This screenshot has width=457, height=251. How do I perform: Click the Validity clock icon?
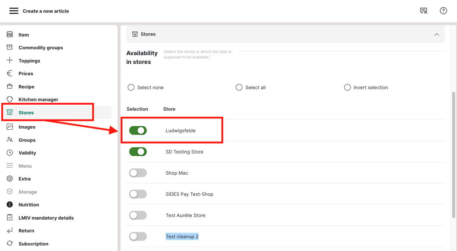coord(10,153)
